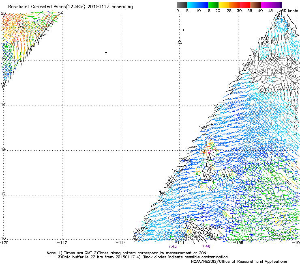Click the latitude axis label '14'
300x264 pixels.
[x=3, y=149]
